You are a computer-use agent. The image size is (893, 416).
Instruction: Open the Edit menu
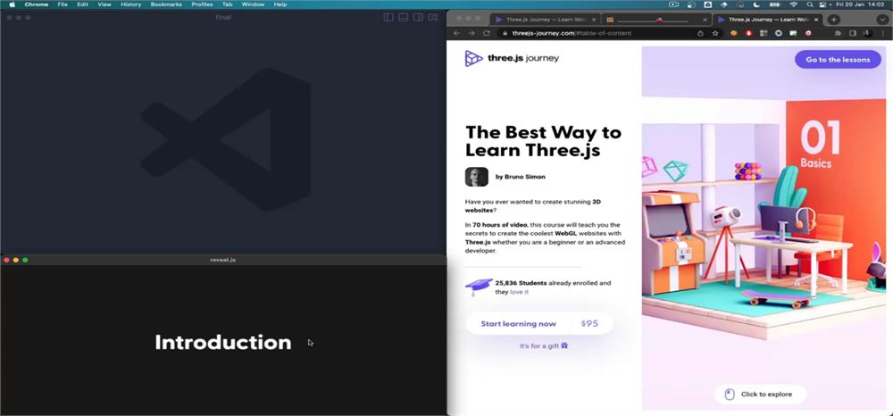pyautogui.click(x=82, y=4)
